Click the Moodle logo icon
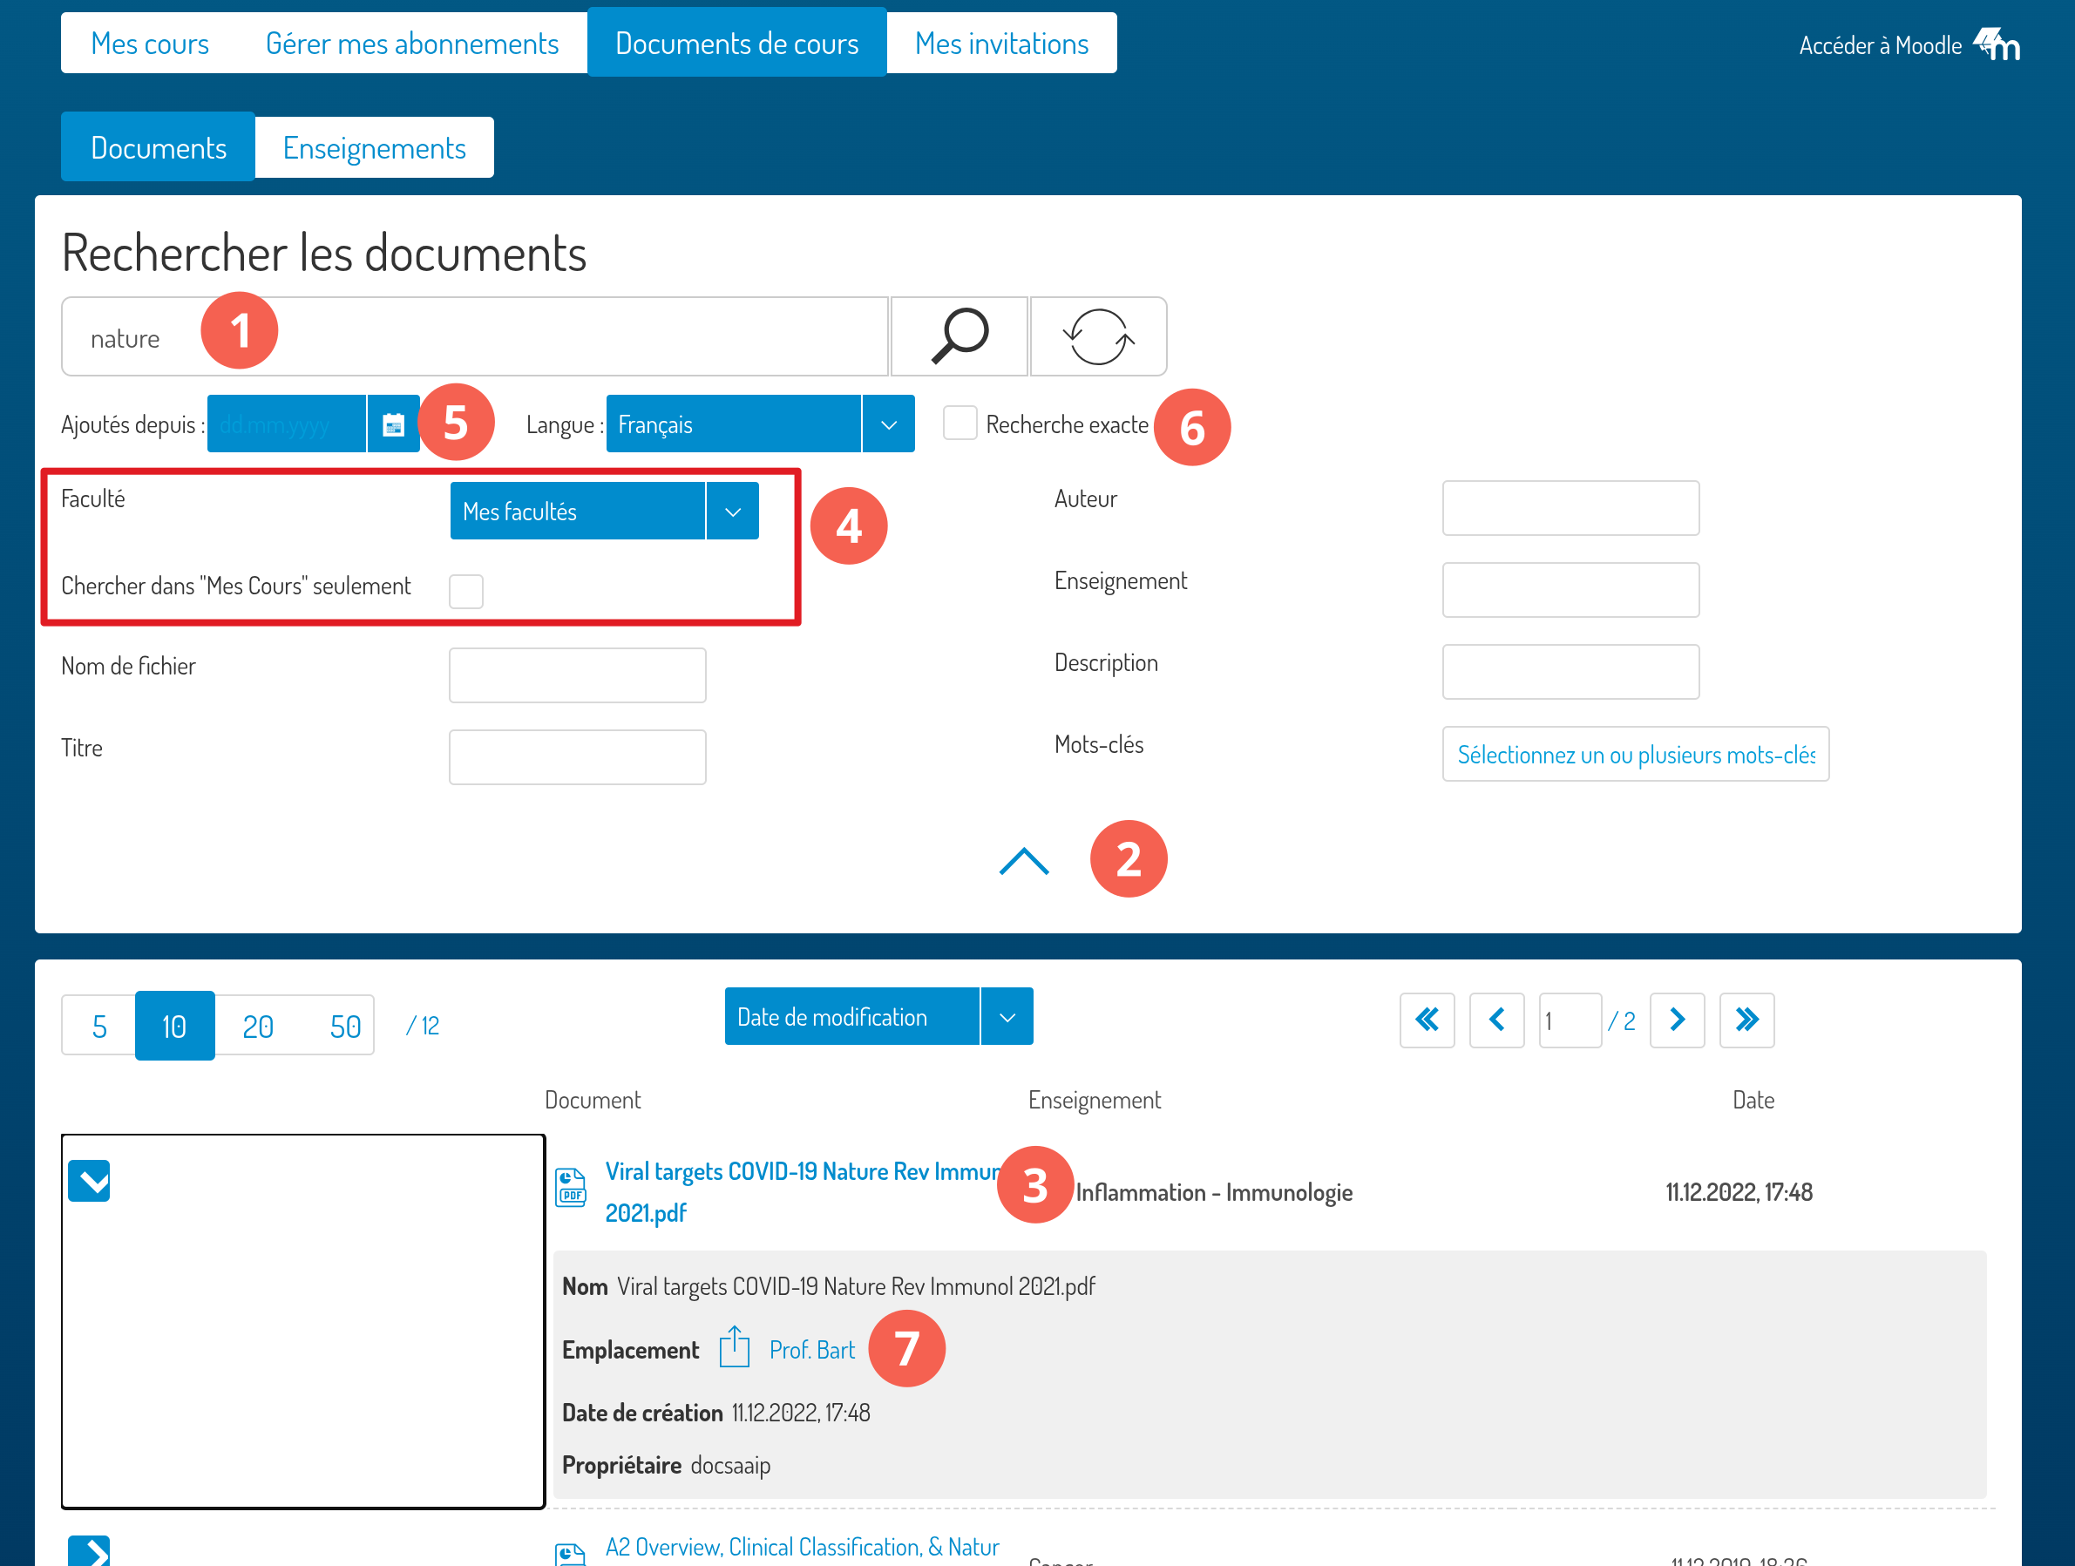 tap(1997, 44)
